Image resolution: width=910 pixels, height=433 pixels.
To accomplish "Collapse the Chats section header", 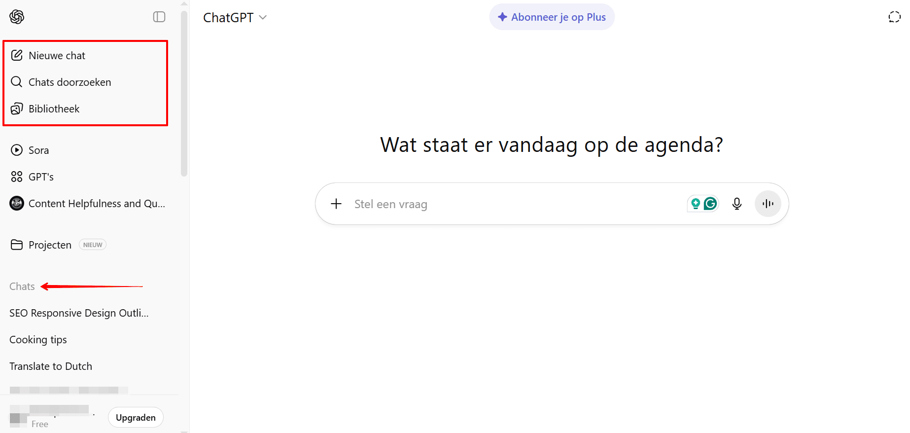I will (22, 287).
